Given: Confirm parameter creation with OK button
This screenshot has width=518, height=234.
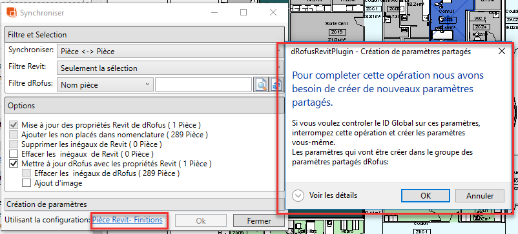Looking at the screenshot, I should (426, 195).
